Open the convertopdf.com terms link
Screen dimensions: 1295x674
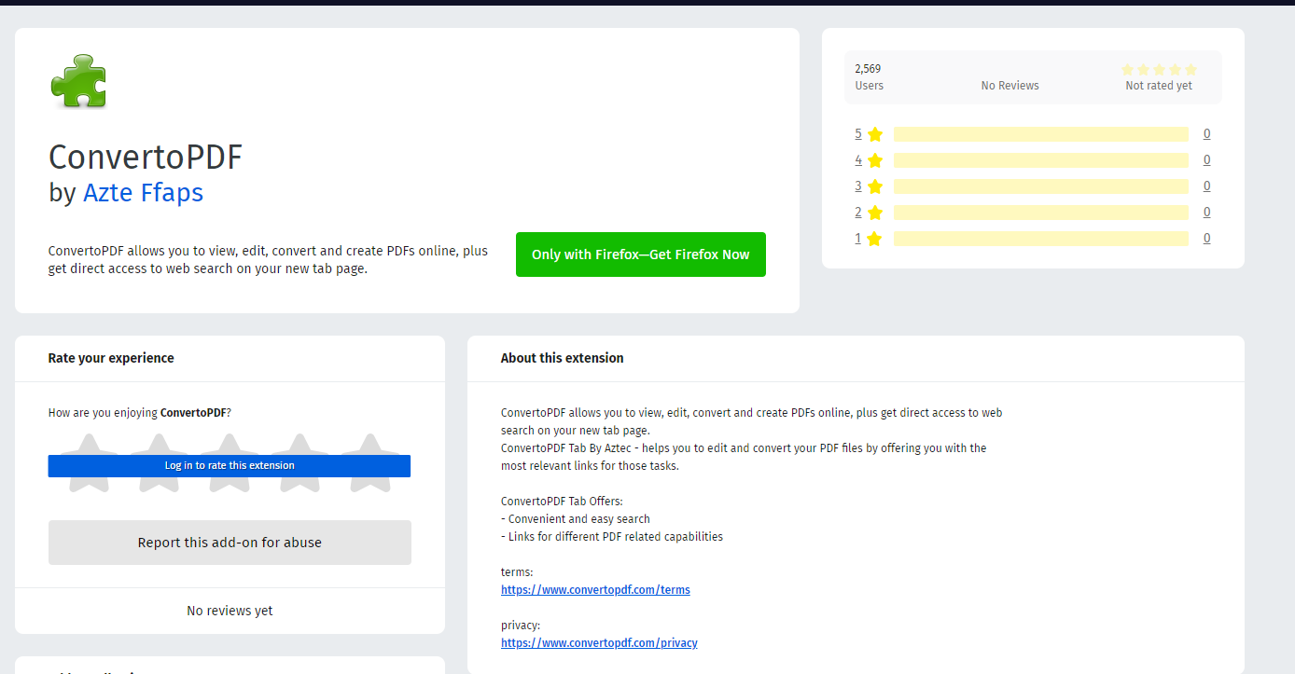(x=595, y=590)
